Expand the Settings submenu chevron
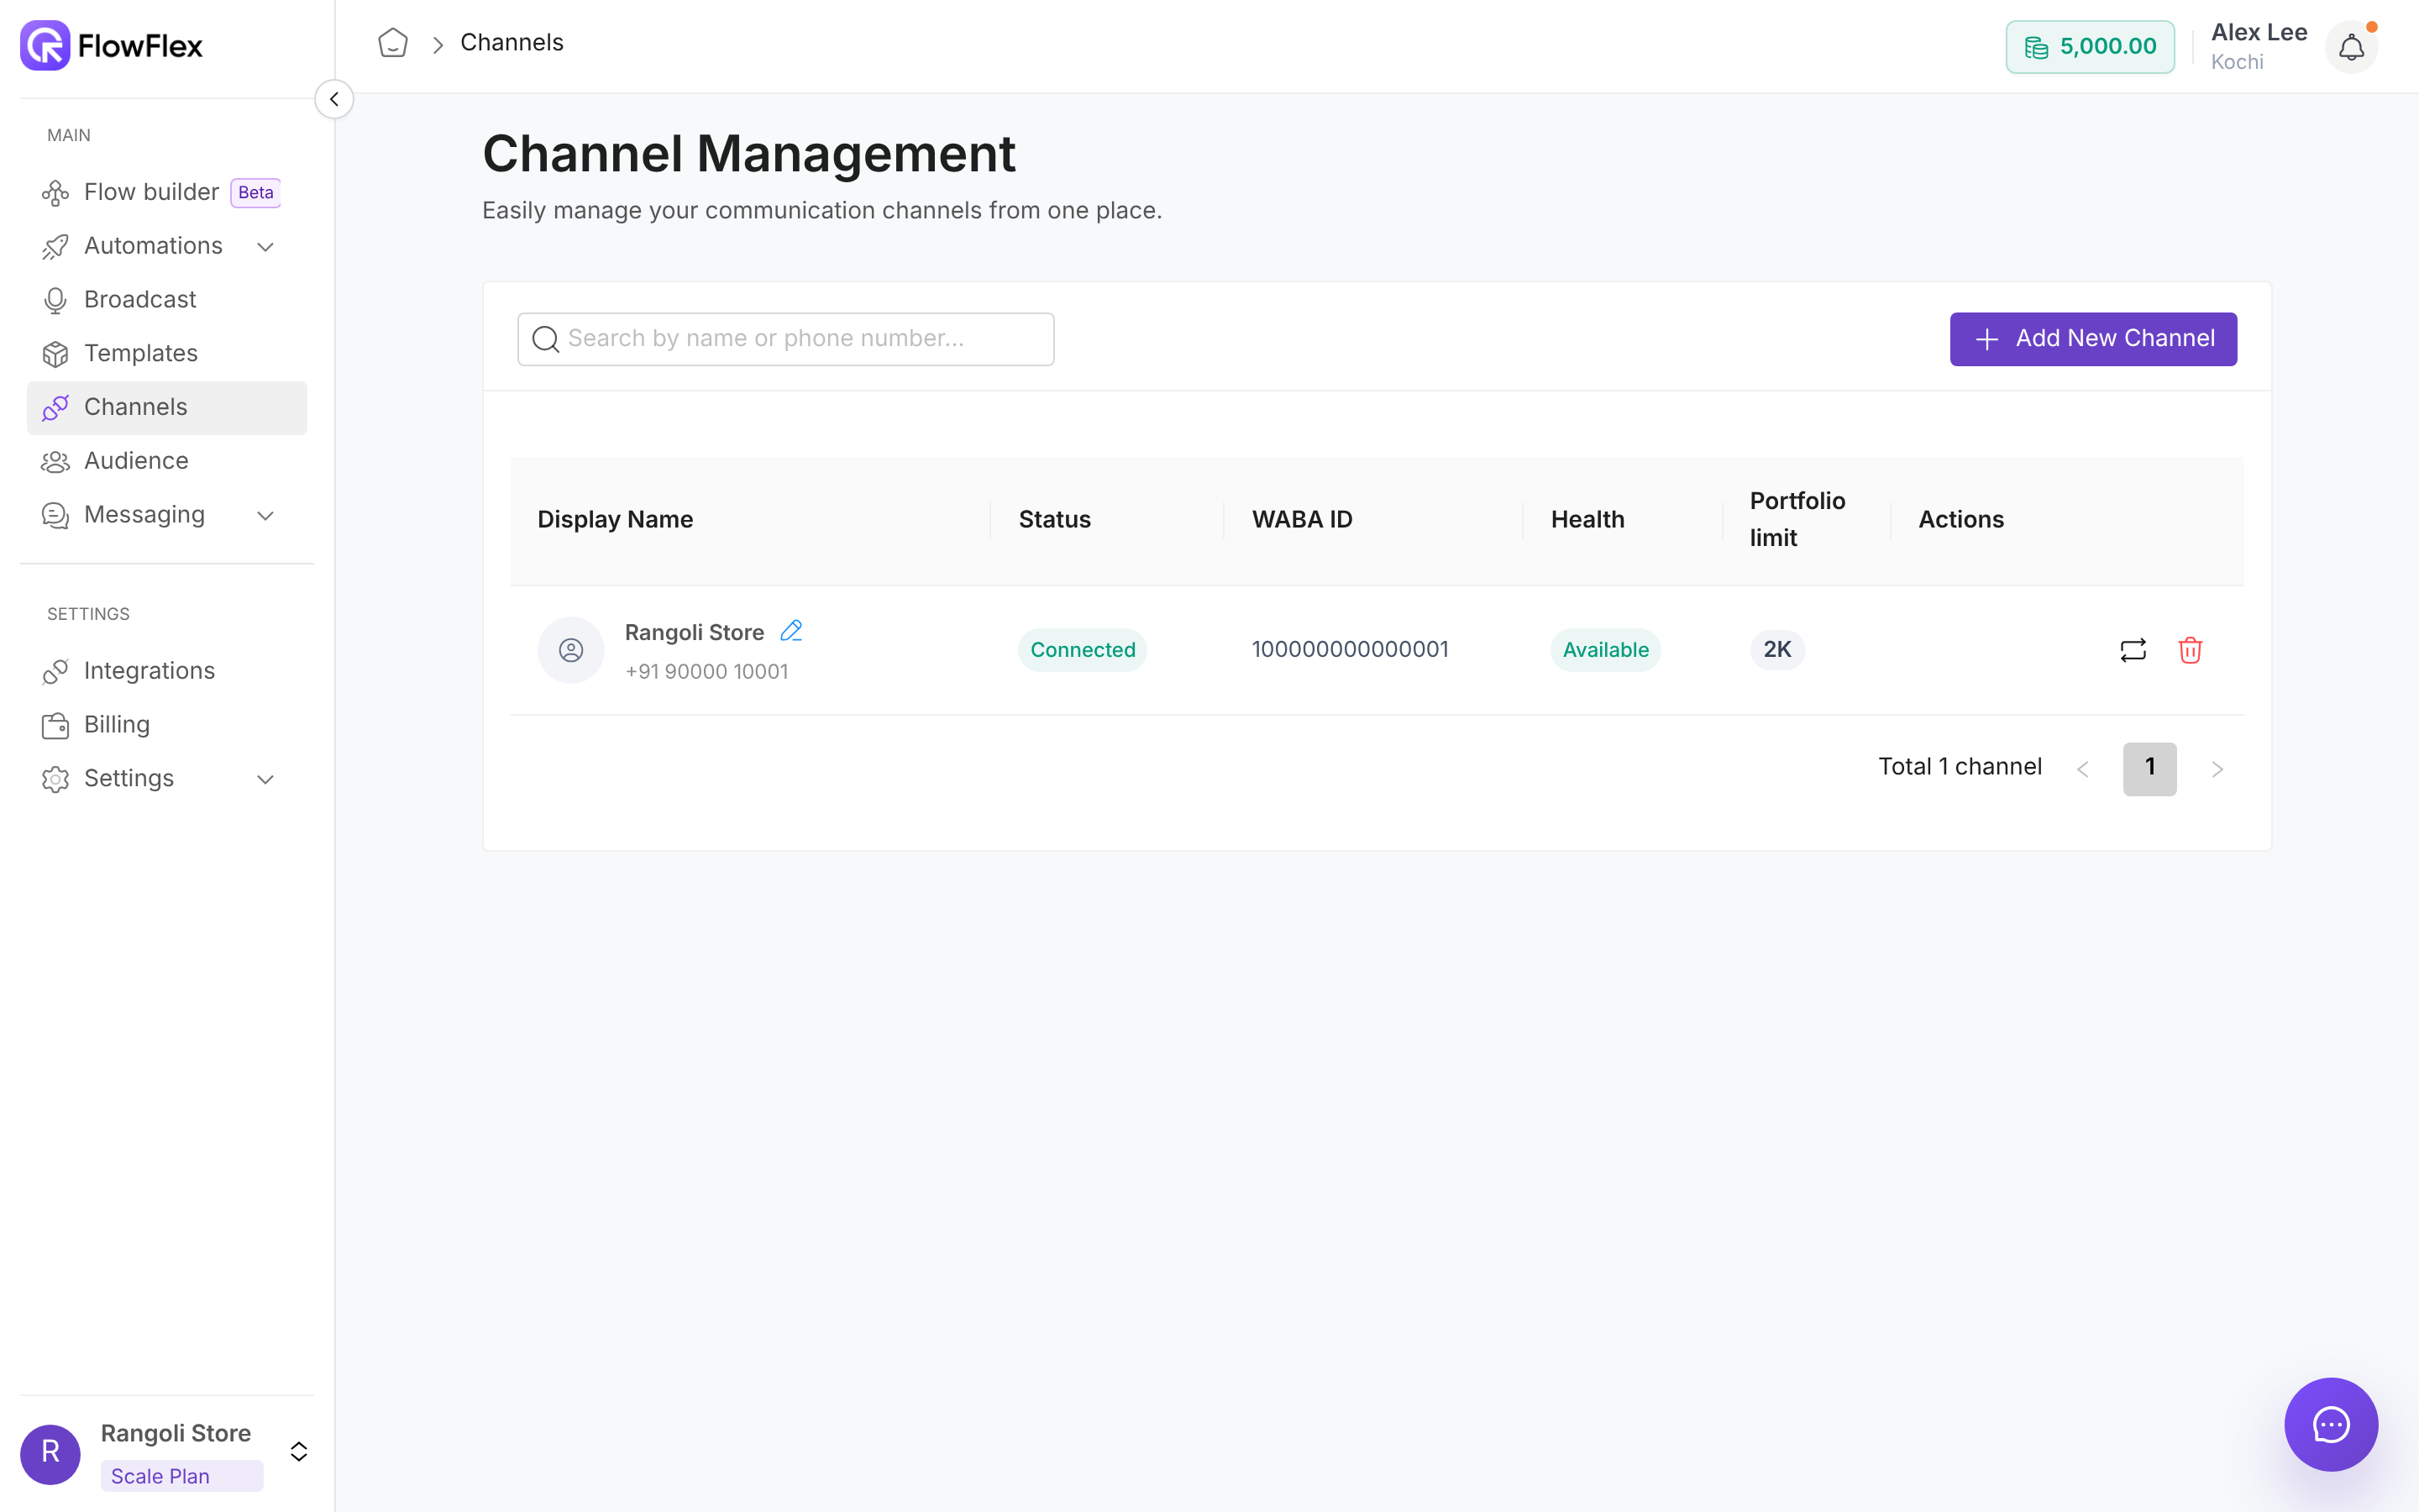Viewport: 2419px width, 1512px height. pyautogui.click(x=265, y=780)
